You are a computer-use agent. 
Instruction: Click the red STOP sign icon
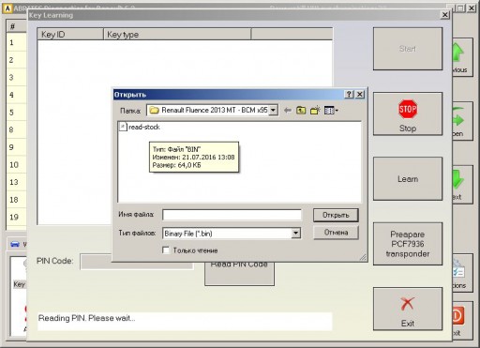pyautogui.click(x=408, y=109)
